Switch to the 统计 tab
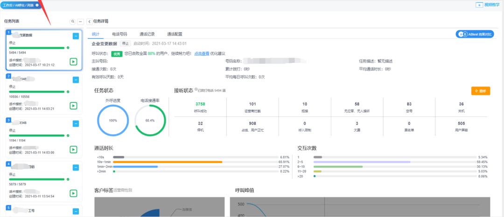This screenshot has height=217, width=504. pos(96,34)
